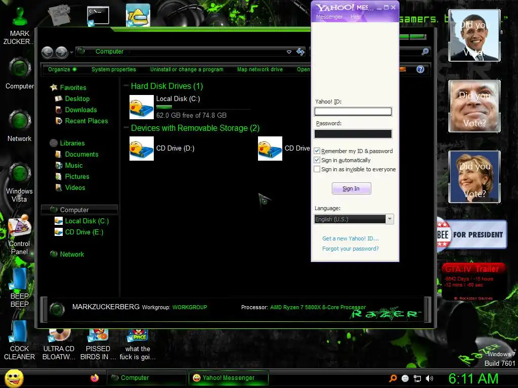This screenshot has height=388, width=518.
Task: Select CD Drive (D:) icon
Action: [142, 149]
